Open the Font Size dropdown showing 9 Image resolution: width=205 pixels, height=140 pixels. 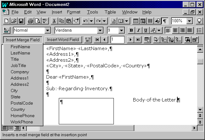pos(122,30)
